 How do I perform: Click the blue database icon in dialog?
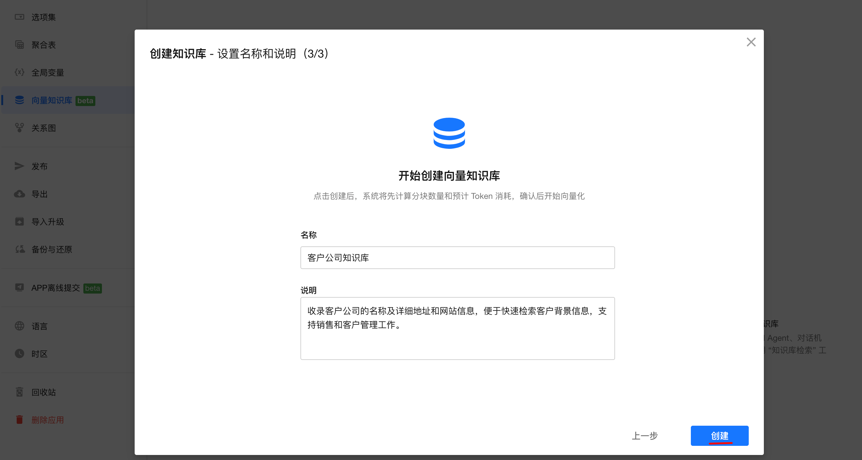coord(449,133)
